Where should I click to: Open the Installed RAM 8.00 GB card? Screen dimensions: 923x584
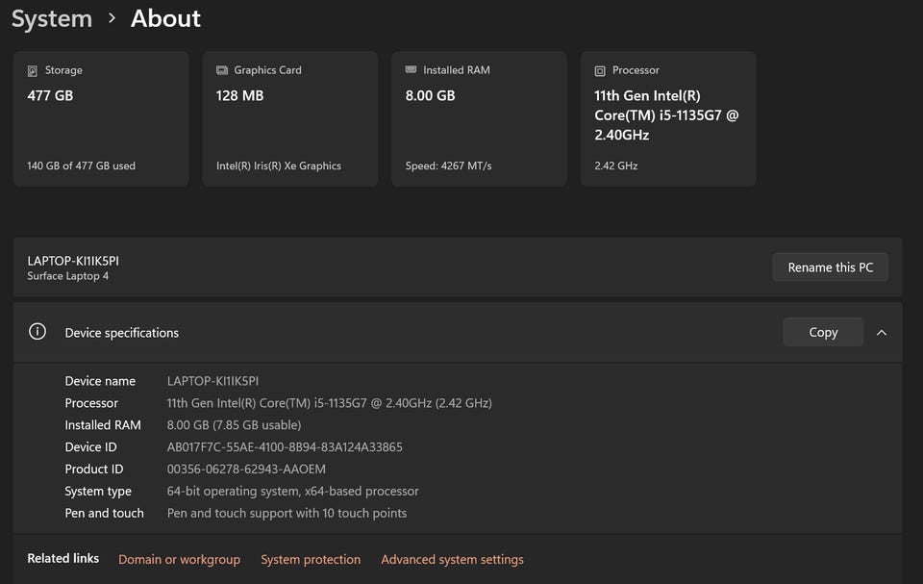[x=479, y=119]
